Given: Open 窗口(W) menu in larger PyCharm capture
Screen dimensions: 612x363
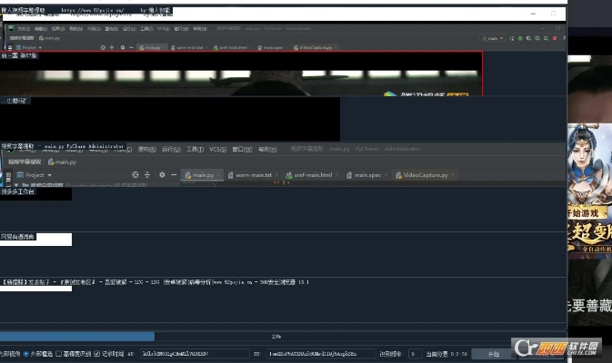Looking at the screenshot, I should click(242, 149).
